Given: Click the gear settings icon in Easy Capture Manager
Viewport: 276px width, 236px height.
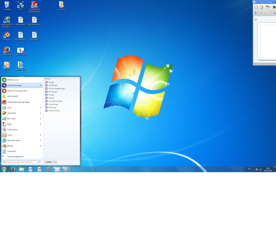Looking at the screenshot, I should (274, 7).
